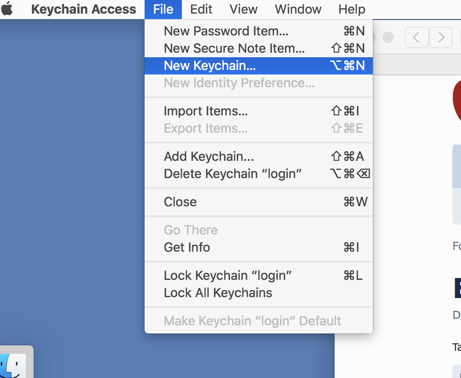This screenshot has height=378, width=461.
Task: Choose New Keychain menu entry
Action: 259,65
